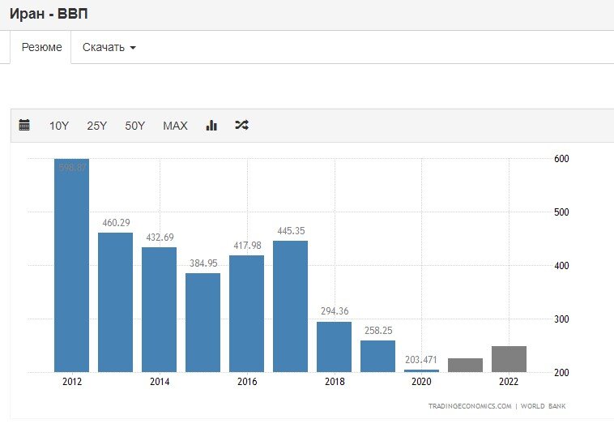Click the TRADINGECONOMICS.COM source text
The image size is (614, 428).
pos(470,406)
